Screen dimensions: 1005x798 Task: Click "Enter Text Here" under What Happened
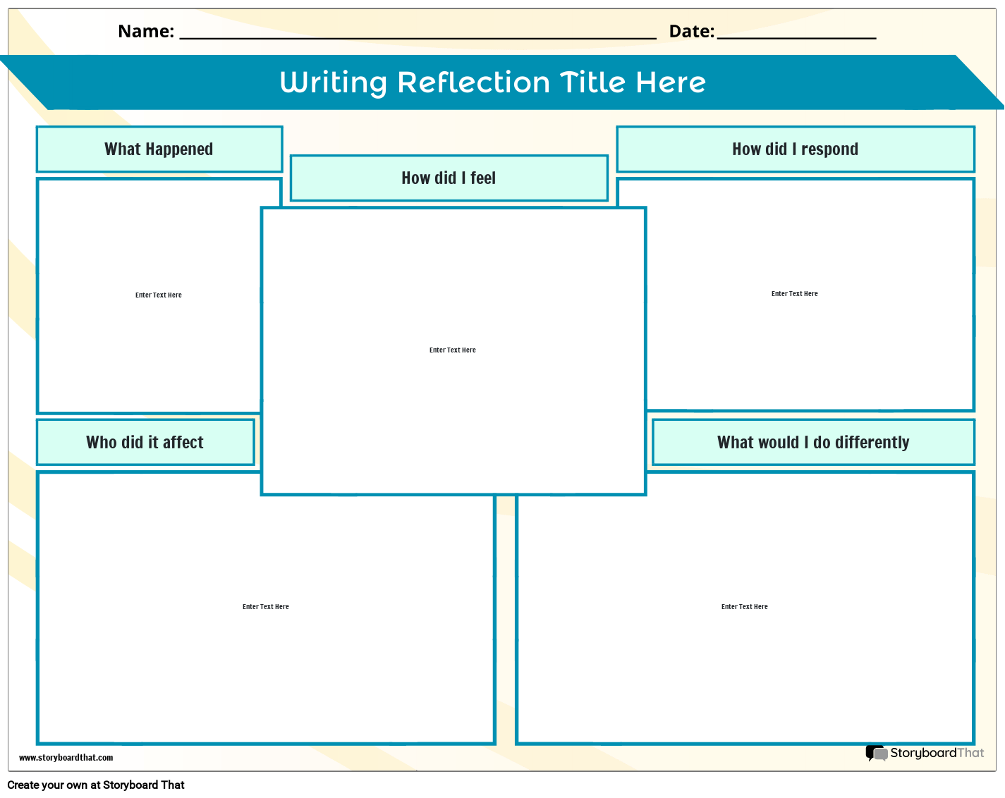tap(158, 295)
